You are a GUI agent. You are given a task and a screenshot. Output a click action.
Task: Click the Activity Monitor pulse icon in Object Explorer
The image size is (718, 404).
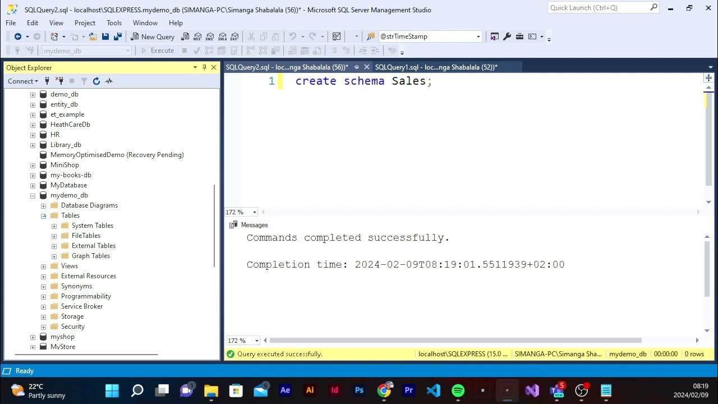(109, 81)
